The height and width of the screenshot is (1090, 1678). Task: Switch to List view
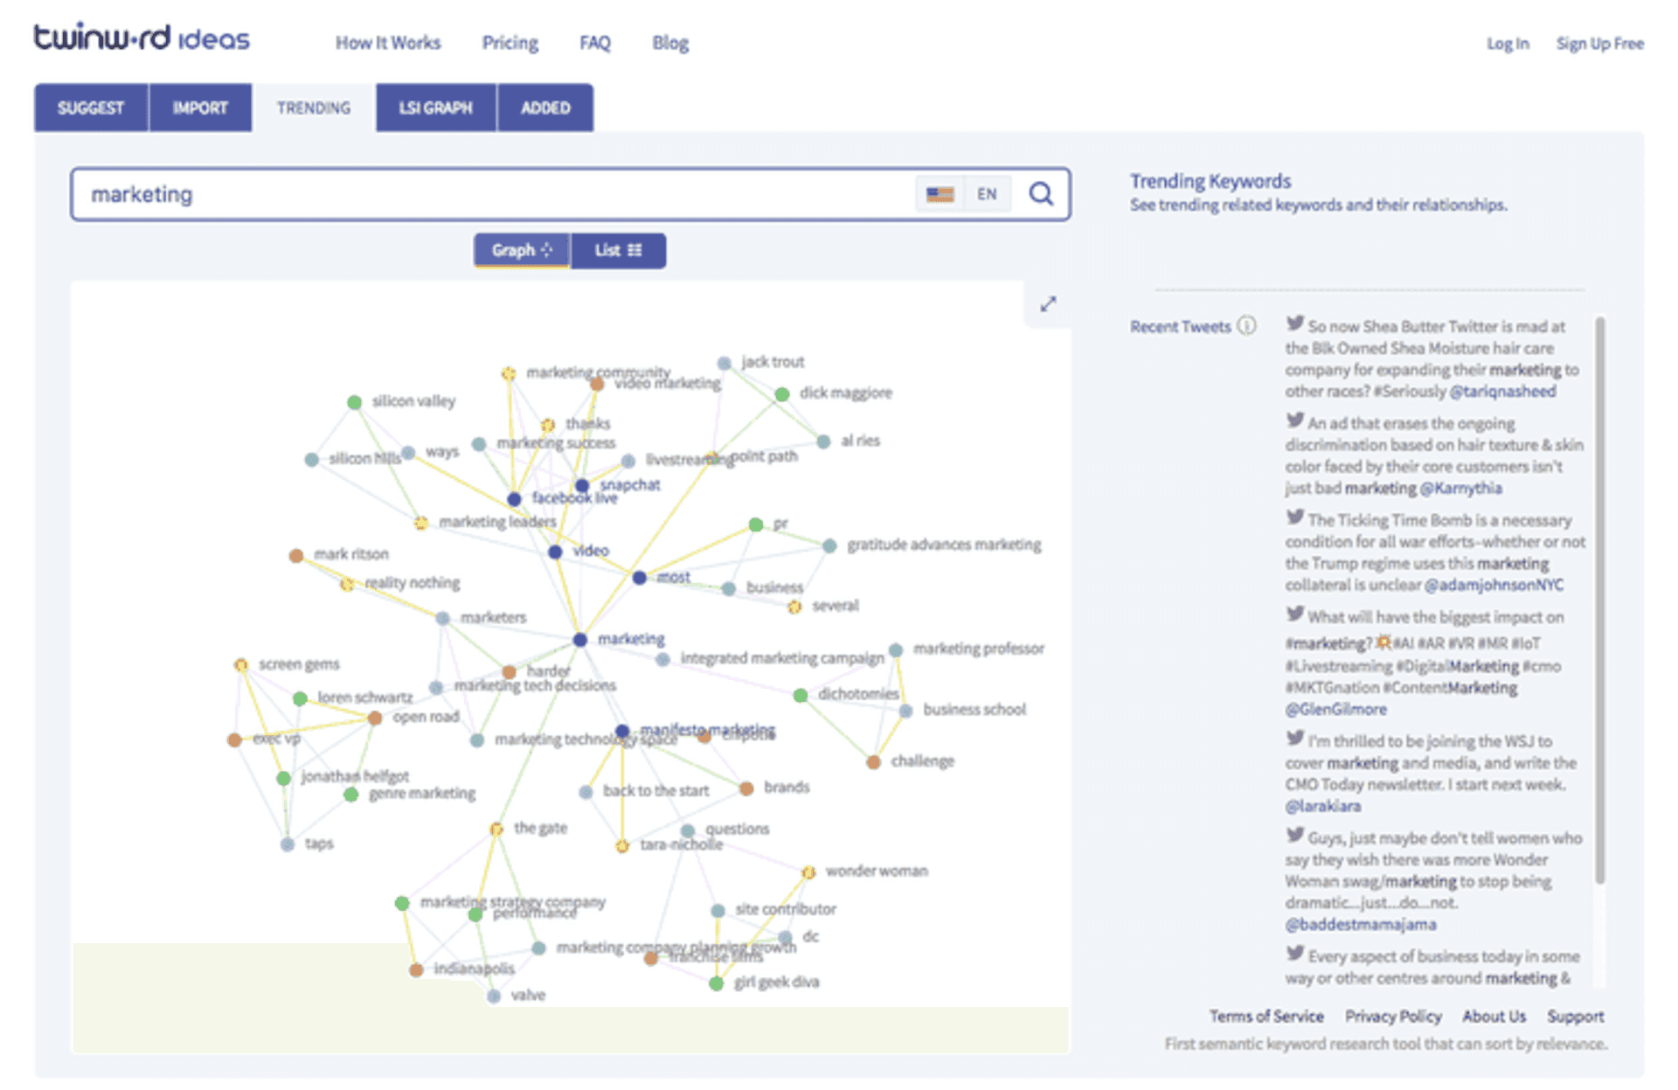click(x=618, y=250)
